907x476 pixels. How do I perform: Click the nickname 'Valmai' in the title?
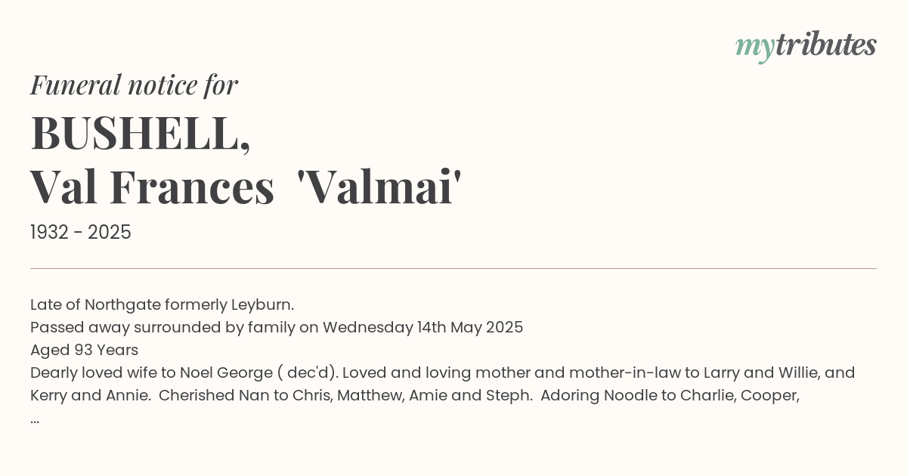click(x=375, y=187)
